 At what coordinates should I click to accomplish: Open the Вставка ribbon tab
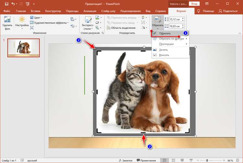point(36,11)
